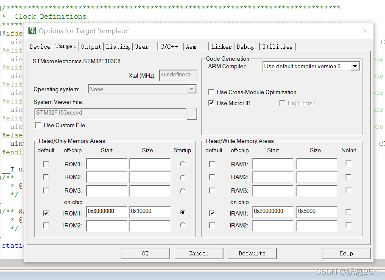Switch to the Device tab
The image size is (385, 280).
pyautogui.click(x=40, y=47)
